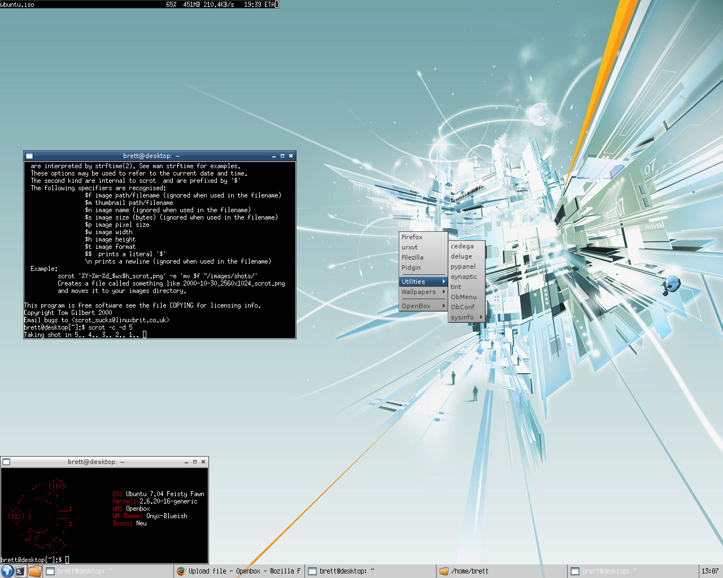This screenshot has width=723, height=578.
Task: Click the 19:39 ETA download text
Action: point(259,5)
